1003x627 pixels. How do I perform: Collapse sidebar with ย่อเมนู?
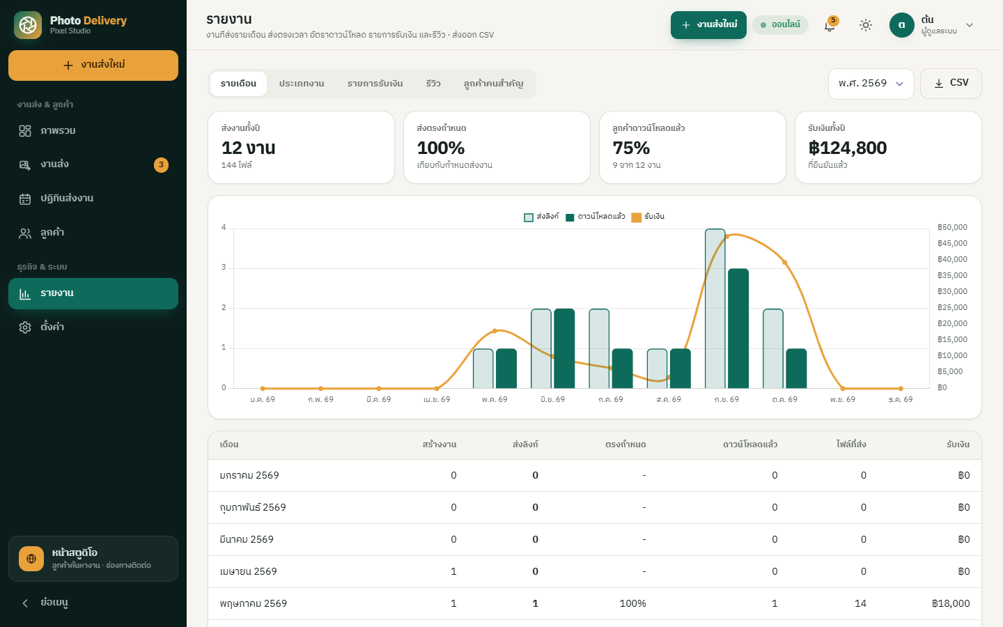pos(93,603)
